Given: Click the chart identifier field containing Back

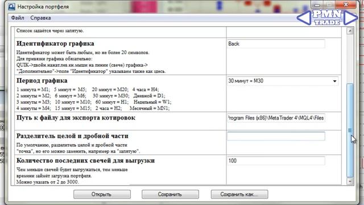Looking at the screenshot, I should tap(276, 44).
